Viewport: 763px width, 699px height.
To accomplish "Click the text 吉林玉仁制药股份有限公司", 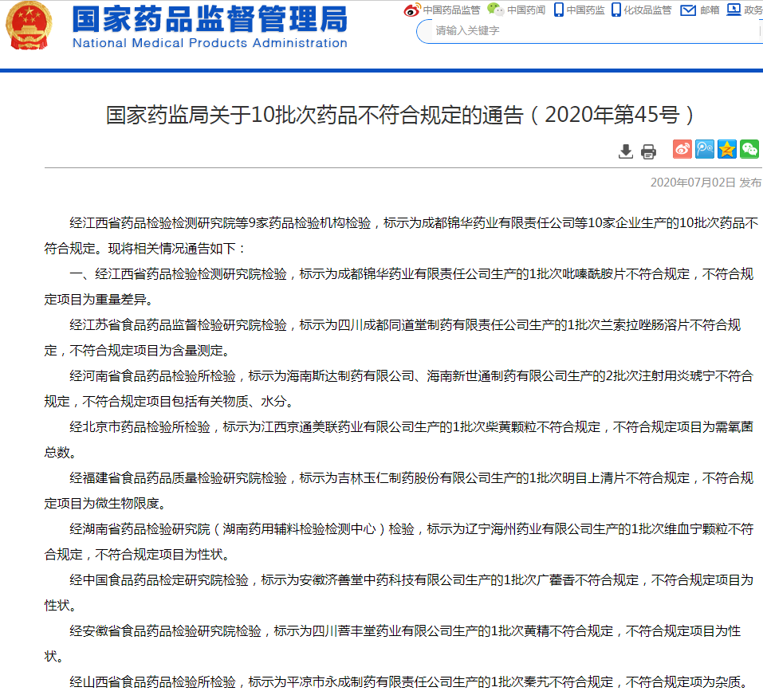I will pyautogui.click(x=414, y=478).
